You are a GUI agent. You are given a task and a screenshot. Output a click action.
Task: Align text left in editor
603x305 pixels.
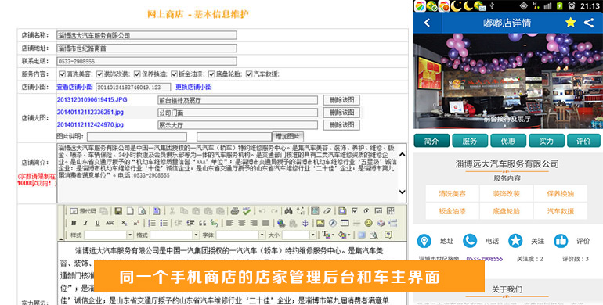click(x=229, y=223)
